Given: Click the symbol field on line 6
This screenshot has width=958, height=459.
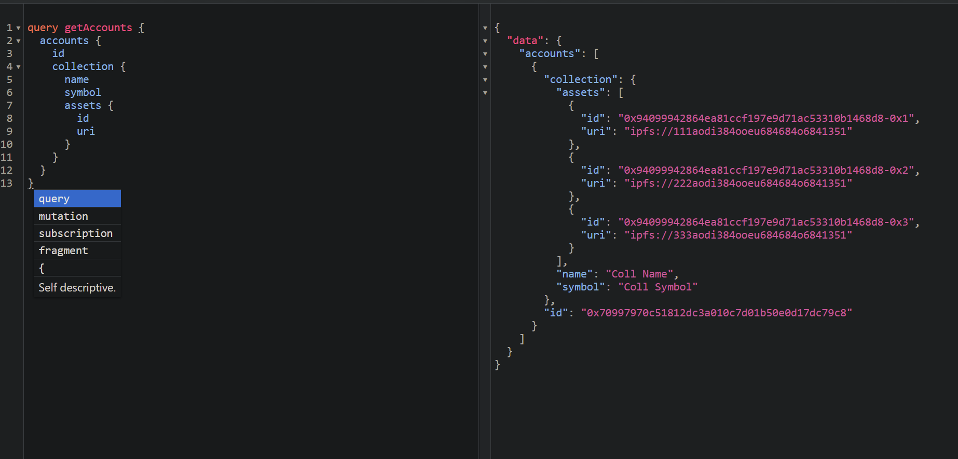Looking at the screenshot, I should [83, 92].
